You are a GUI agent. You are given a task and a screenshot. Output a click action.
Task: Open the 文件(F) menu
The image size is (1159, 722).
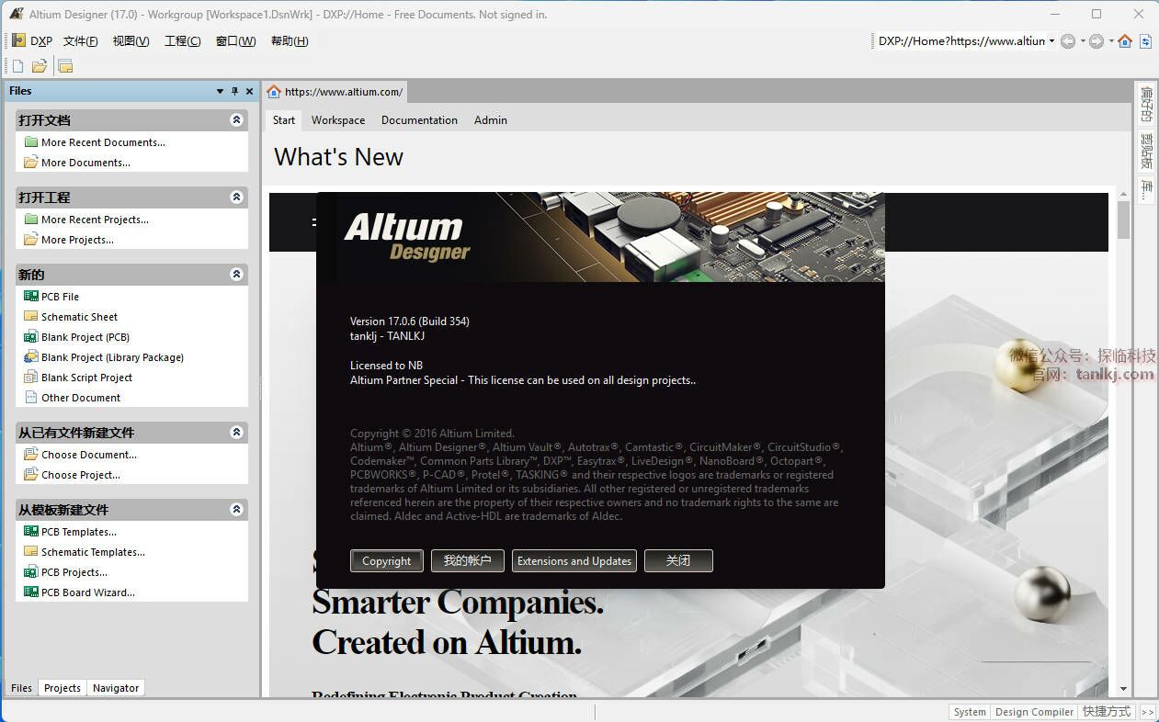coord(80,41)
